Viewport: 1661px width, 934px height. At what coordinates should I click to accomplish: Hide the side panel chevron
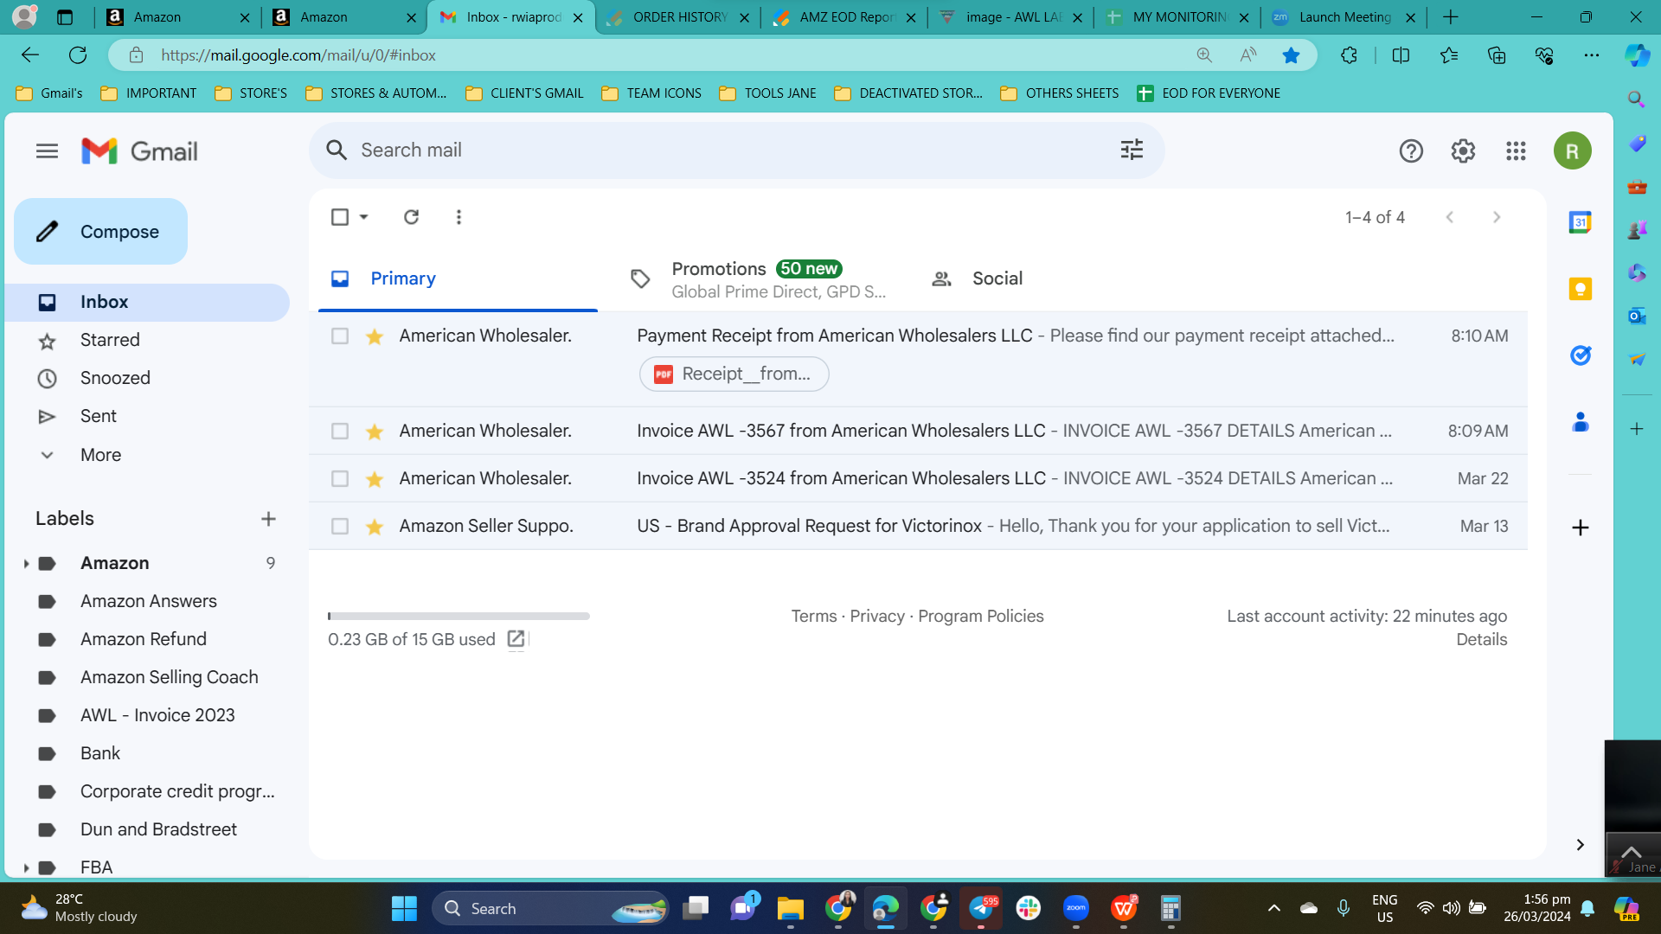click(1581, 845)
